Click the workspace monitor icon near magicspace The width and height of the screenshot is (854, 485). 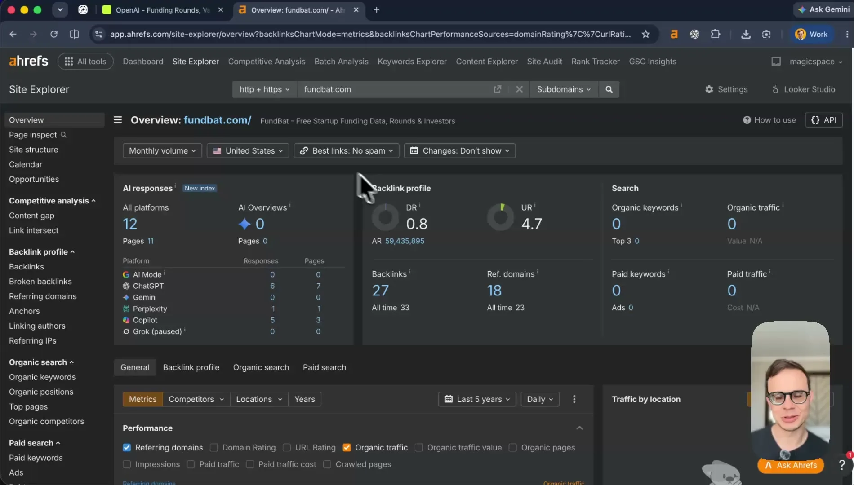[776, 62]
